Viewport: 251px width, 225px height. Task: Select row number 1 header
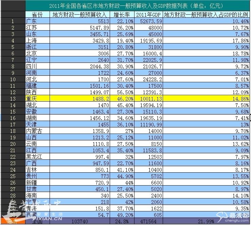click(x=13, y=21)
